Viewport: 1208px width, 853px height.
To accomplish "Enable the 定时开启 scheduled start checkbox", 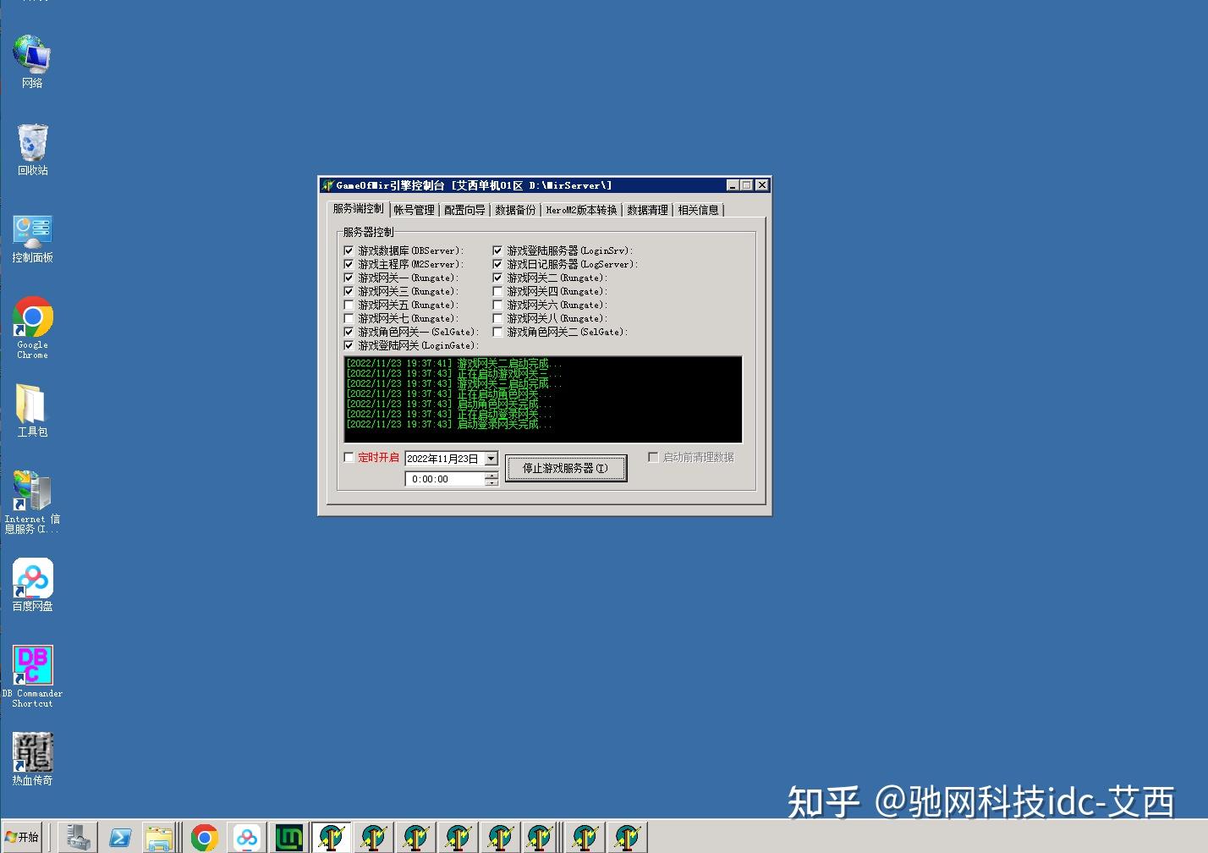I will pos(349,457).
